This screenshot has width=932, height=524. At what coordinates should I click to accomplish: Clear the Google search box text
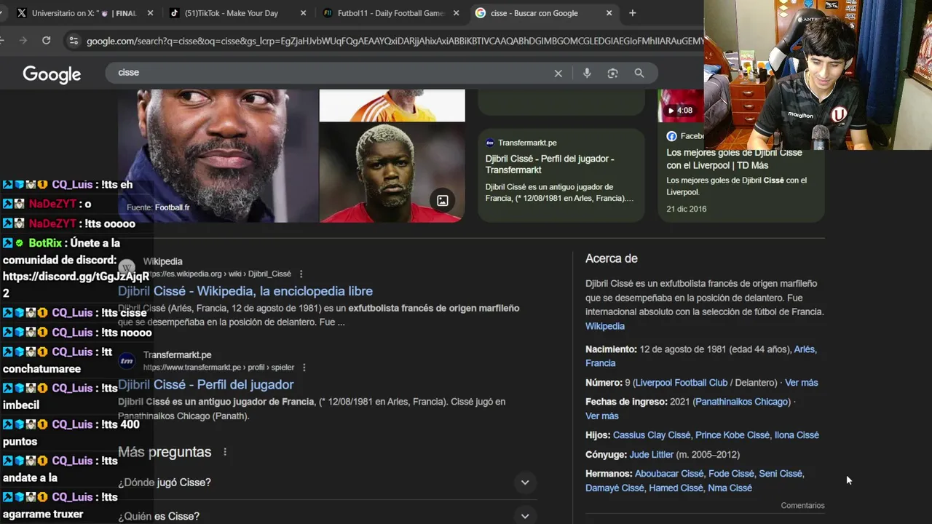tap(558, 73)
